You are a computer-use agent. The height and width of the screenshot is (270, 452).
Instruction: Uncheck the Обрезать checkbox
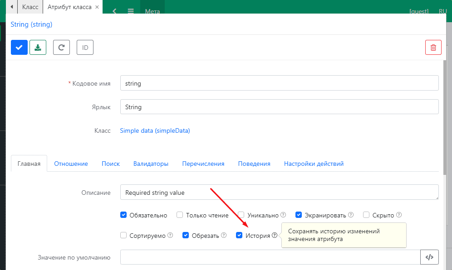(186, 235)
